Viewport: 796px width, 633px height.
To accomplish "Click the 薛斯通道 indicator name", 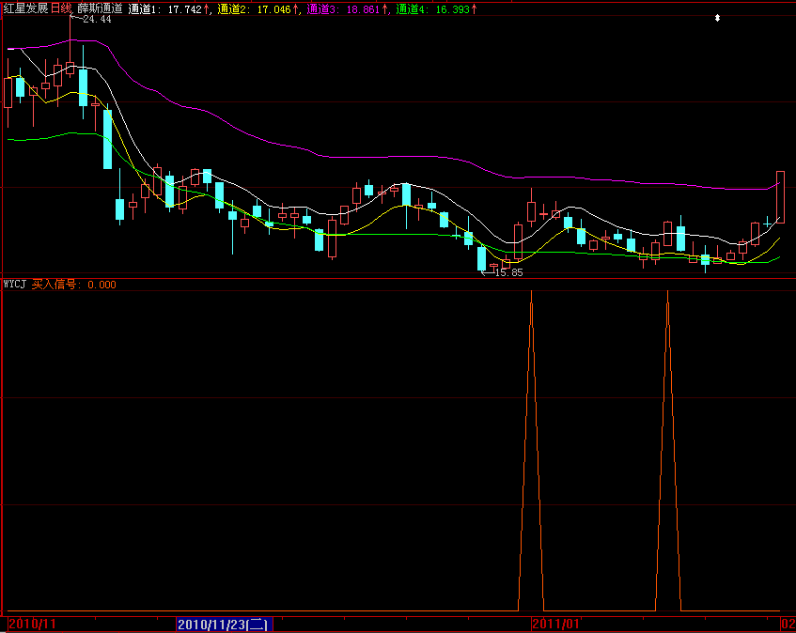I will [100, 8].
